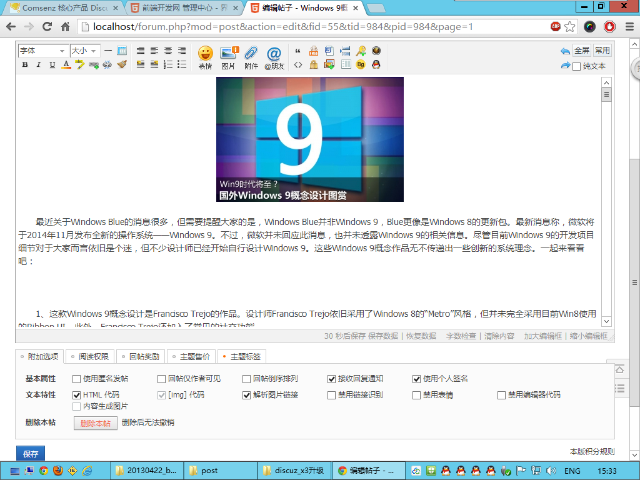Viewport: 640px width, 480px height.
Task: Clear formatting with the brush icon
Action: [x=122, y=64]
